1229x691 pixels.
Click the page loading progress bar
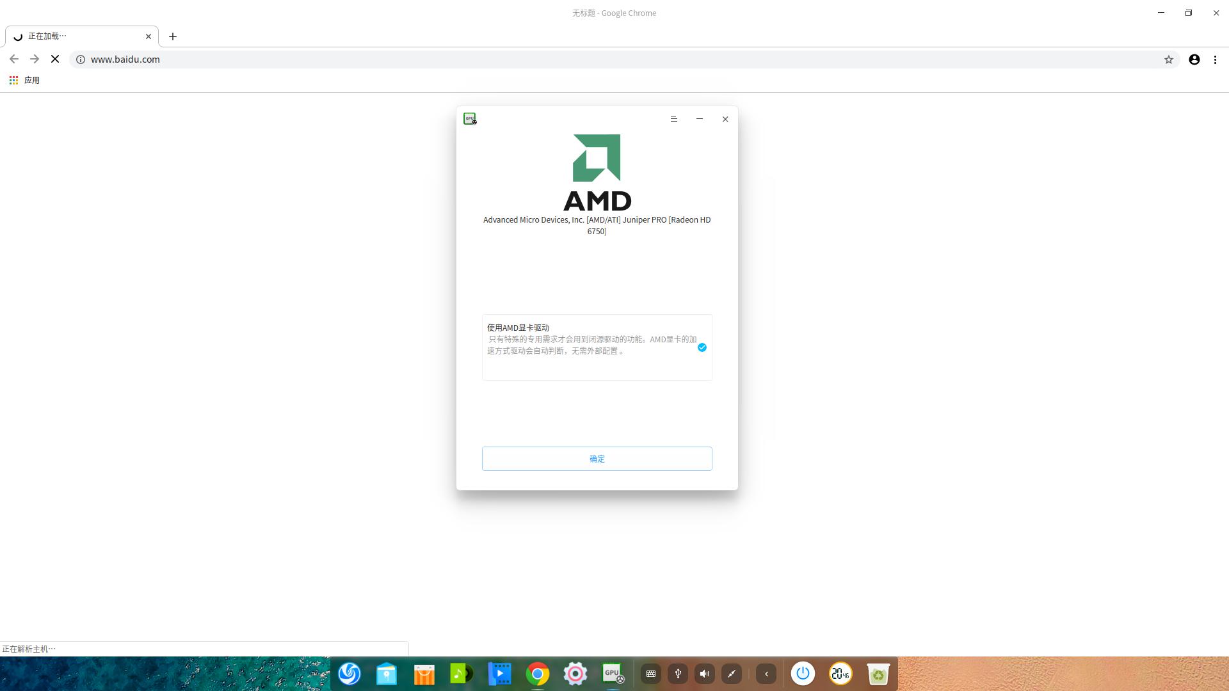tap(204, 648)
